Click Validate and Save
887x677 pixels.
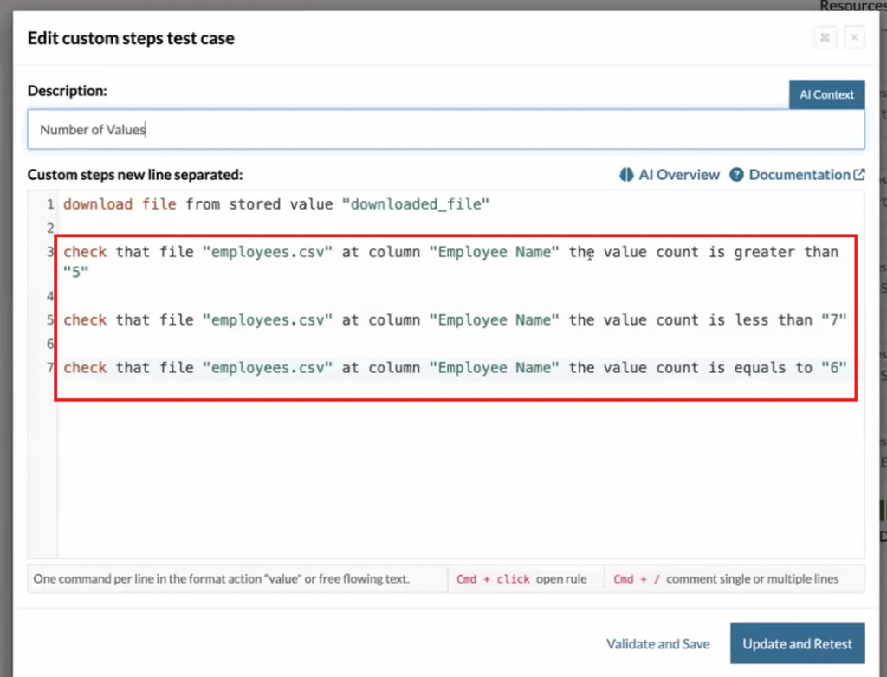[657, 644]
